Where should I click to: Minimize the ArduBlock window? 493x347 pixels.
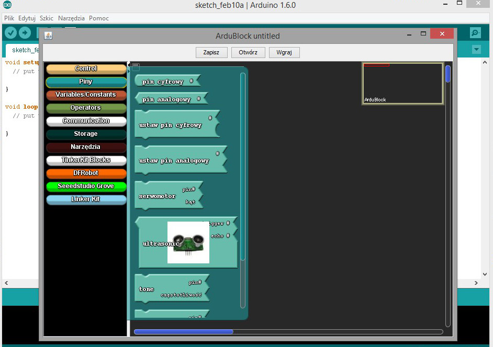pos(409,34)
